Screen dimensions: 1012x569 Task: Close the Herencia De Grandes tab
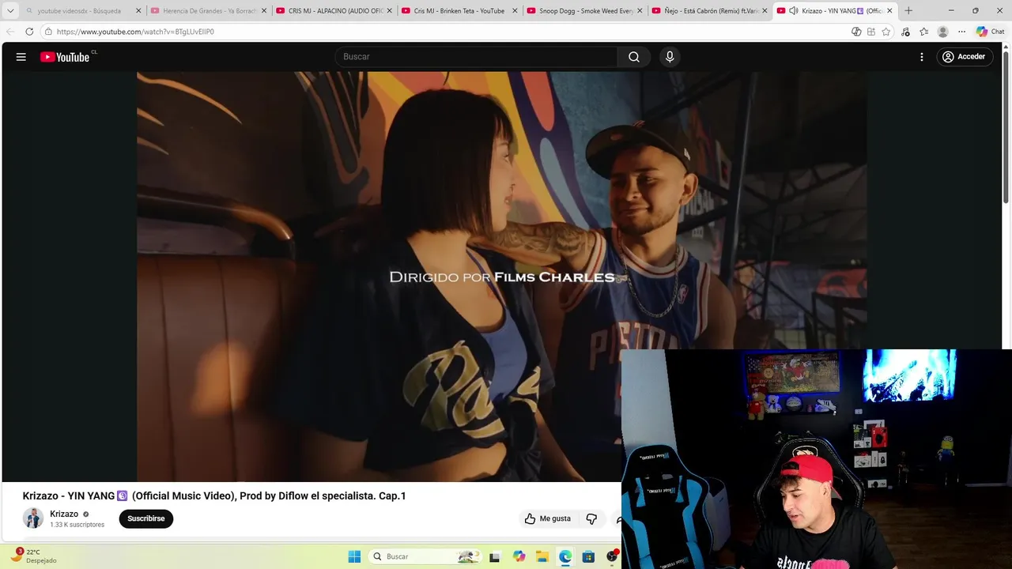click(x=263, y=11)
